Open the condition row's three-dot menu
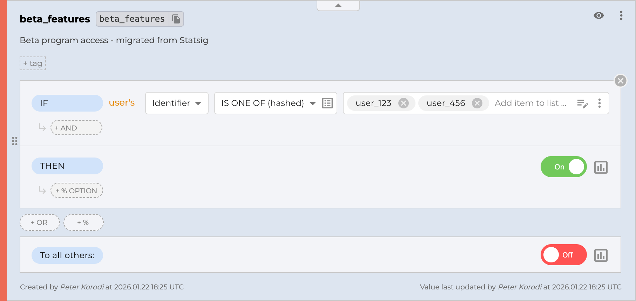Screen dimensions: 636x301 pyautogui.click(x=600, y=103)
